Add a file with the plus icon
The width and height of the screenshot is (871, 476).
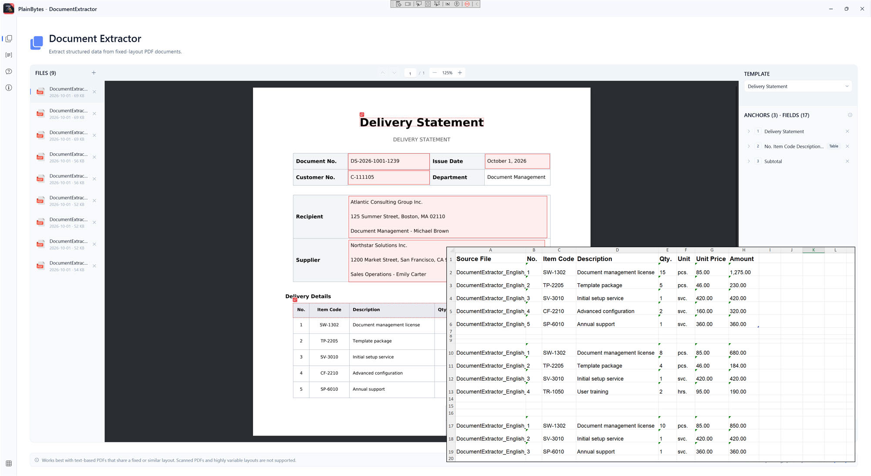click(x=94, y=73)
